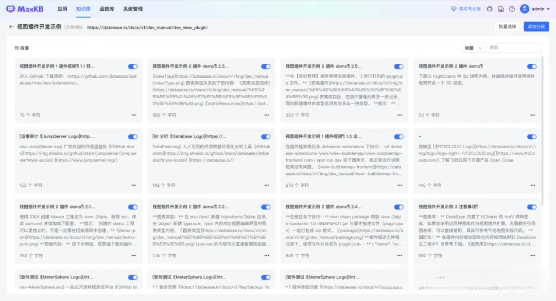Disable the 视图插件开发示例 3 注意事项 segment

532,207
